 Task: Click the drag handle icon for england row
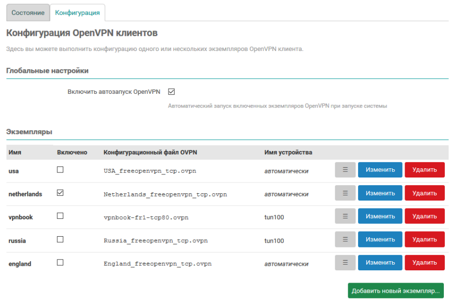[345, 263]
